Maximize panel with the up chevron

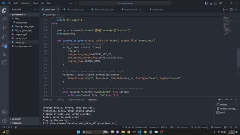point(231,100)
